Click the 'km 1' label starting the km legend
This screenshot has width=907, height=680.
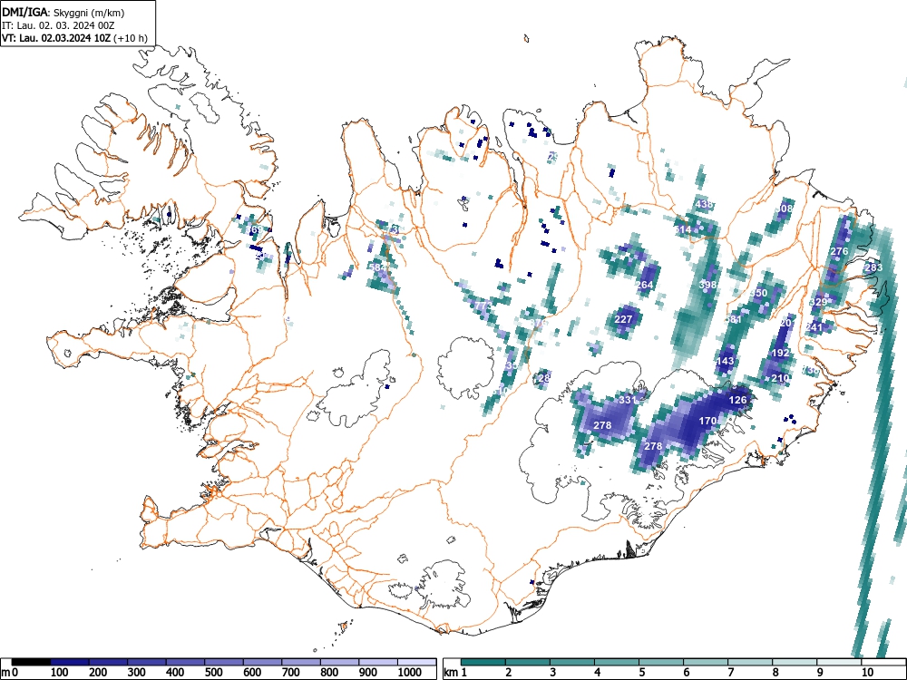coord(456,672)
